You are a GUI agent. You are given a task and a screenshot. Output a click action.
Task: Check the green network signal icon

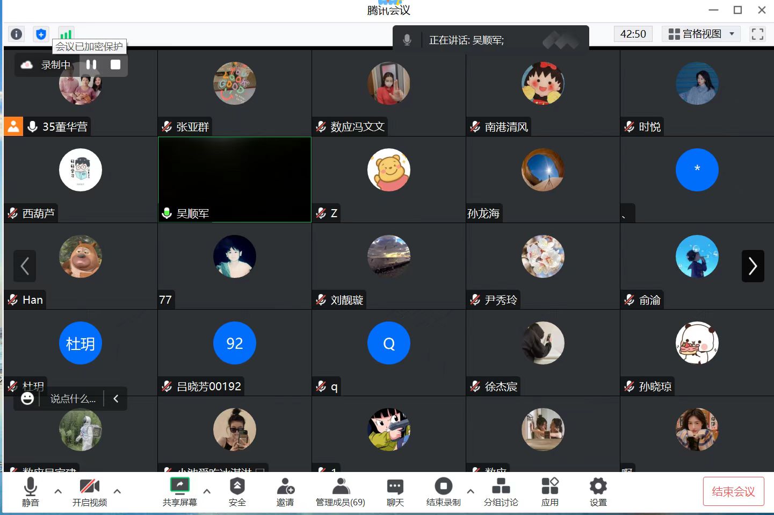pos(66,34)
